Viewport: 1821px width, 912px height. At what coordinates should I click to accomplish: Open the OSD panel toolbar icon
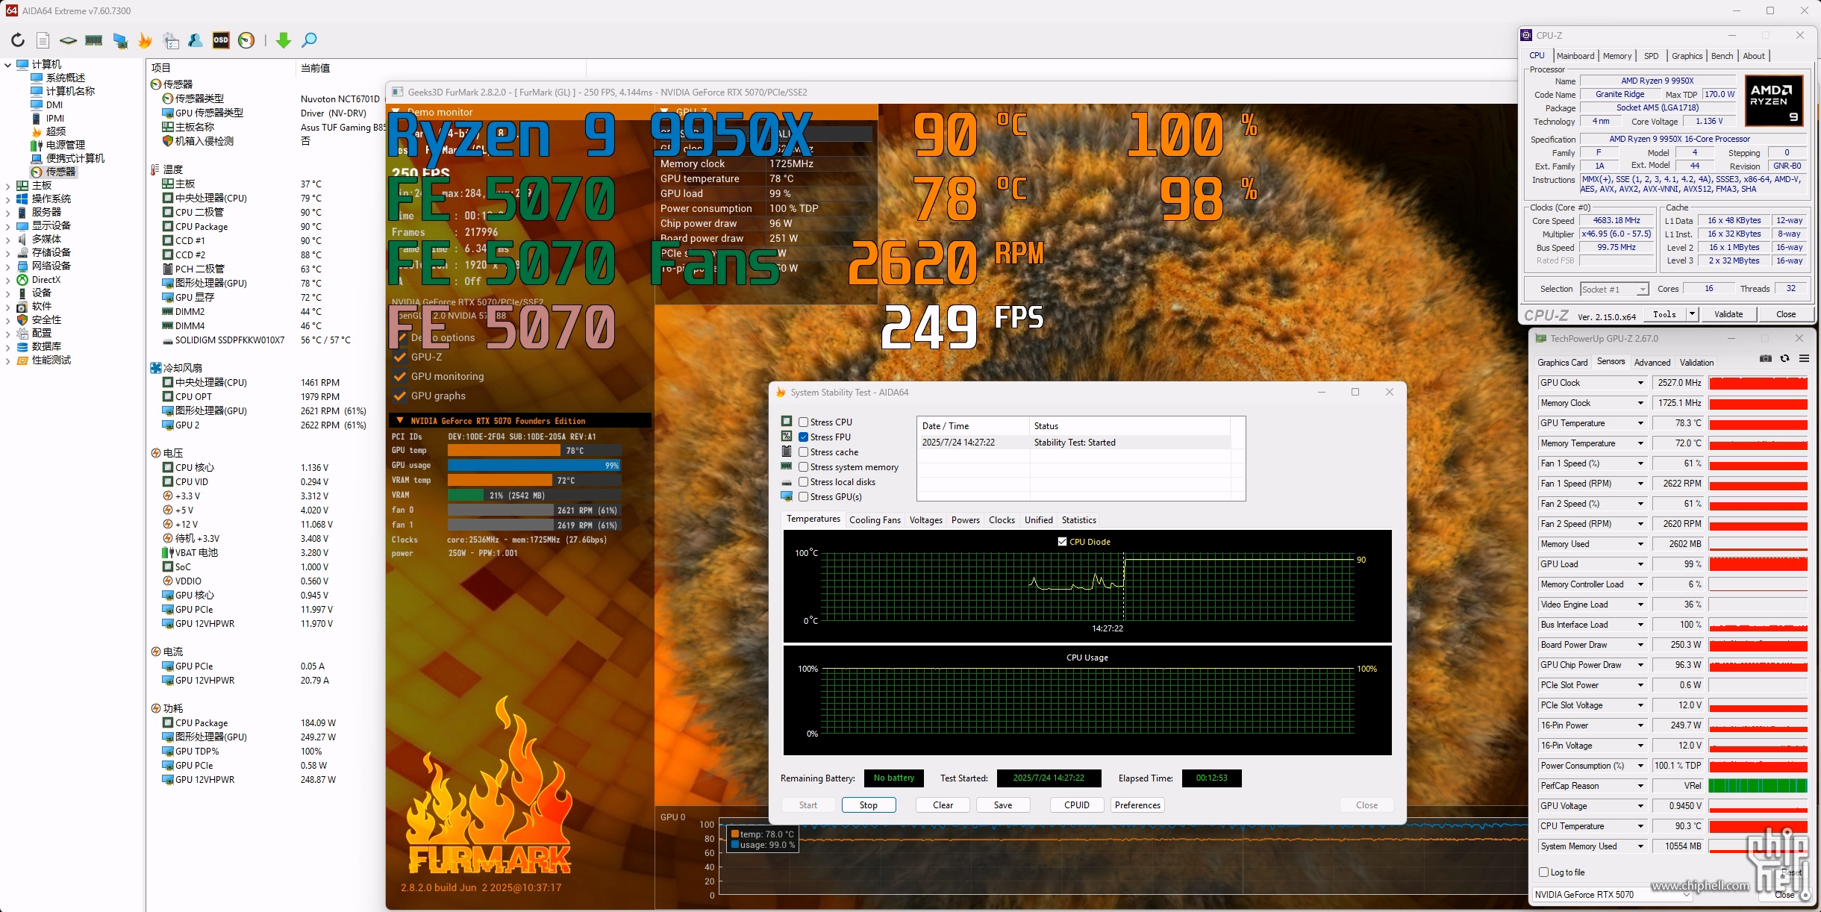tap(221, 40)
